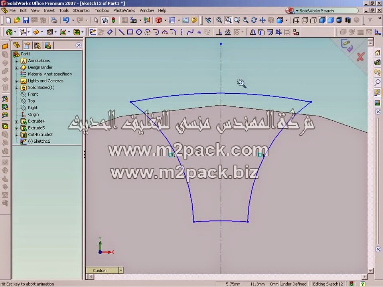
Task: Select the Mirror Entities tool
Action: click(x=253, y=32)
